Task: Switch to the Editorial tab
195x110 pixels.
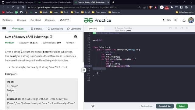Action: (x=37, y=29)
